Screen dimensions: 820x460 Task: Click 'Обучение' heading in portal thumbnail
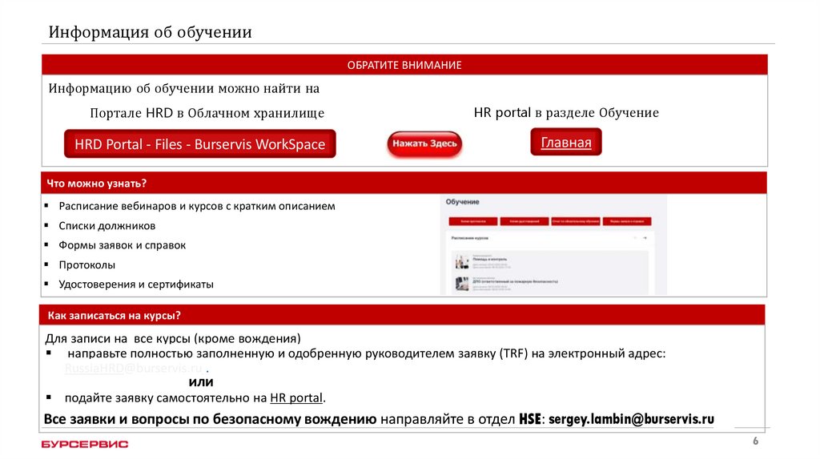point(462,202)
